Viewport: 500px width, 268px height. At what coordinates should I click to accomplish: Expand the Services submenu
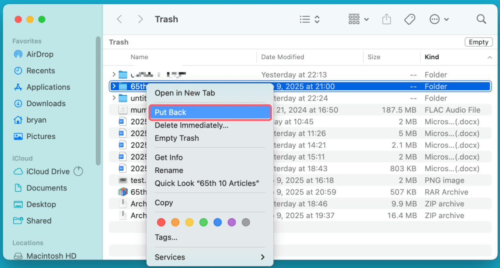pyautogui.click(x=210, y=257)
